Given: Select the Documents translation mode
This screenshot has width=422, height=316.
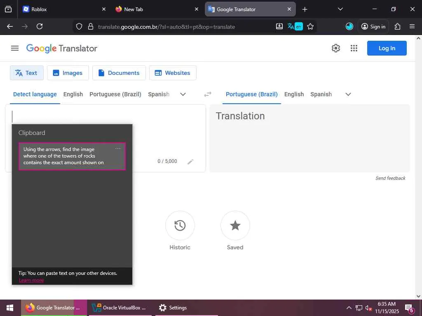Looking at the screenshot, I should pos(119,73).
